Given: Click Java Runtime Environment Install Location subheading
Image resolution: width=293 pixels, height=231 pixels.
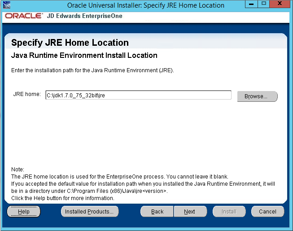Looking at the screenshot, I should click(x=84, y=56).
